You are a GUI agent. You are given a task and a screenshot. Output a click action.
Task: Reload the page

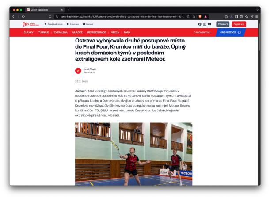click(23, 17)
